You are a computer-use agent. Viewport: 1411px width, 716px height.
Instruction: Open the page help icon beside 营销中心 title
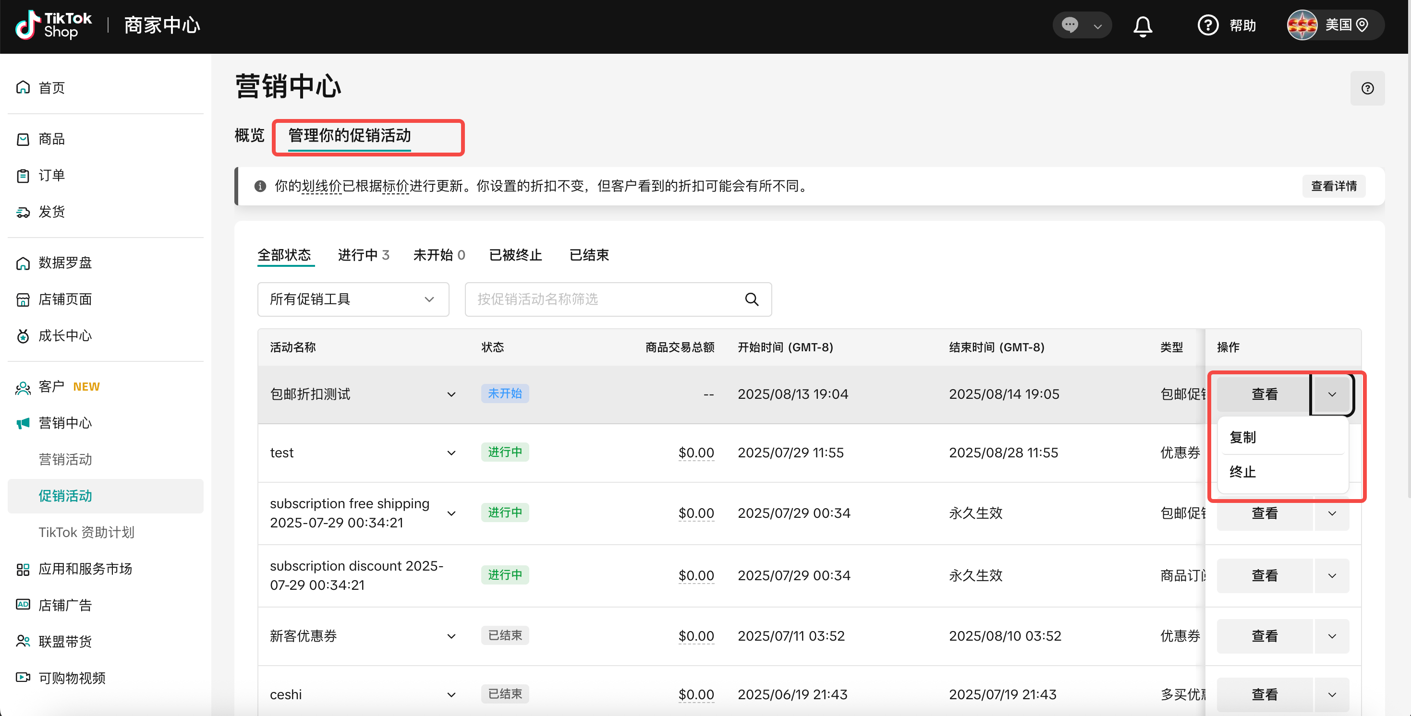[x=1367, y=88]
